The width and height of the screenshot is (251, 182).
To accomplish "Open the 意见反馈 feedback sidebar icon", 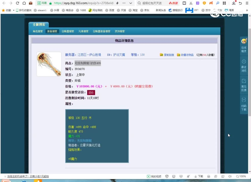I will tap(244, 85).
